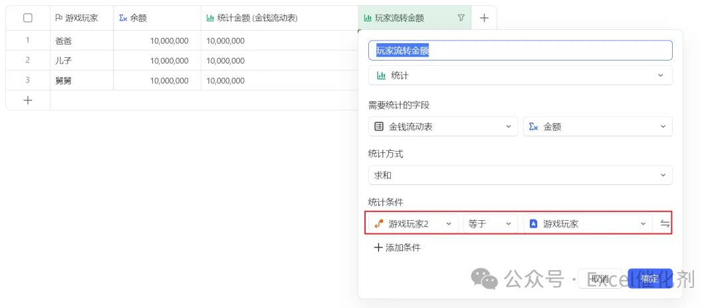The height and width of the screenshot is (308, 718).
Task: Open the 金额 field dropdown
Action: point(598,126)
